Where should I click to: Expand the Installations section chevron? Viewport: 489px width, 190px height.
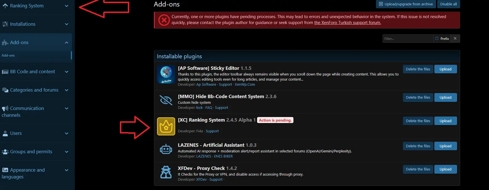click(x=67, y=24)
